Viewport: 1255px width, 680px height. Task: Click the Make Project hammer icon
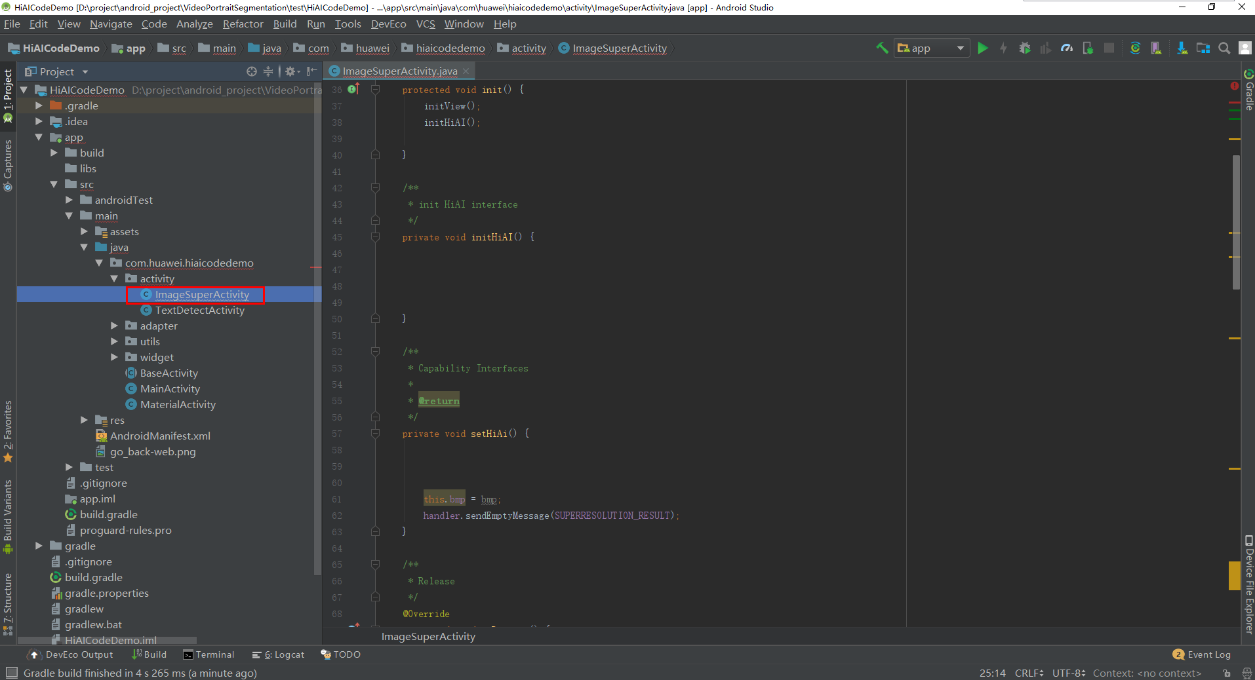[x=882, y=48]
